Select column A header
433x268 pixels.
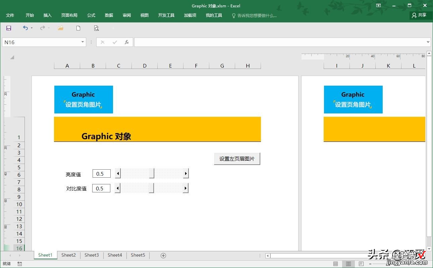67,66
